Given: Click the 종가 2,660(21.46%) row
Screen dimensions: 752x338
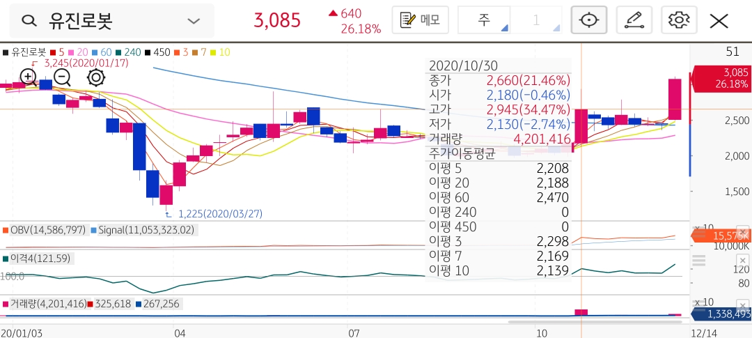Looking at the screenshot, I should 499,79.
